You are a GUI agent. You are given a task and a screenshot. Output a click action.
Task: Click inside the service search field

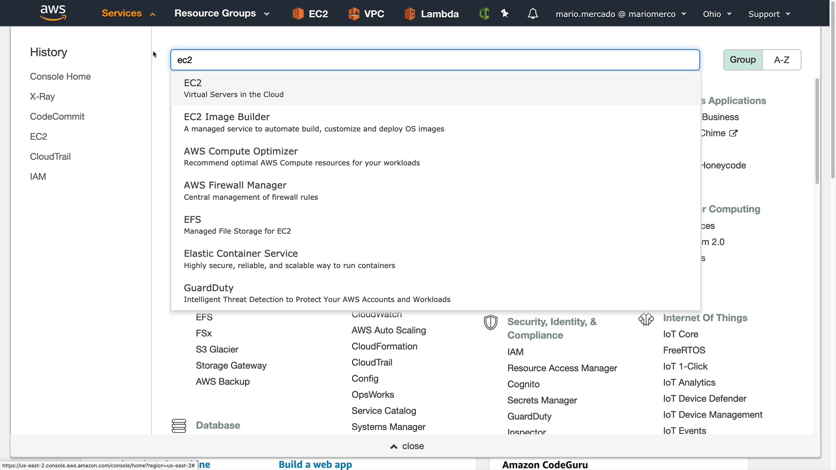coord(435,60)
